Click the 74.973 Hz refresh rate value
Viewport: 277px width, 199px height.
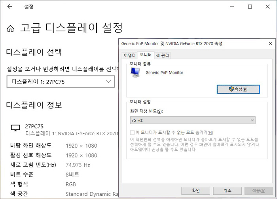pyautogui.click(x=78, y=165)
